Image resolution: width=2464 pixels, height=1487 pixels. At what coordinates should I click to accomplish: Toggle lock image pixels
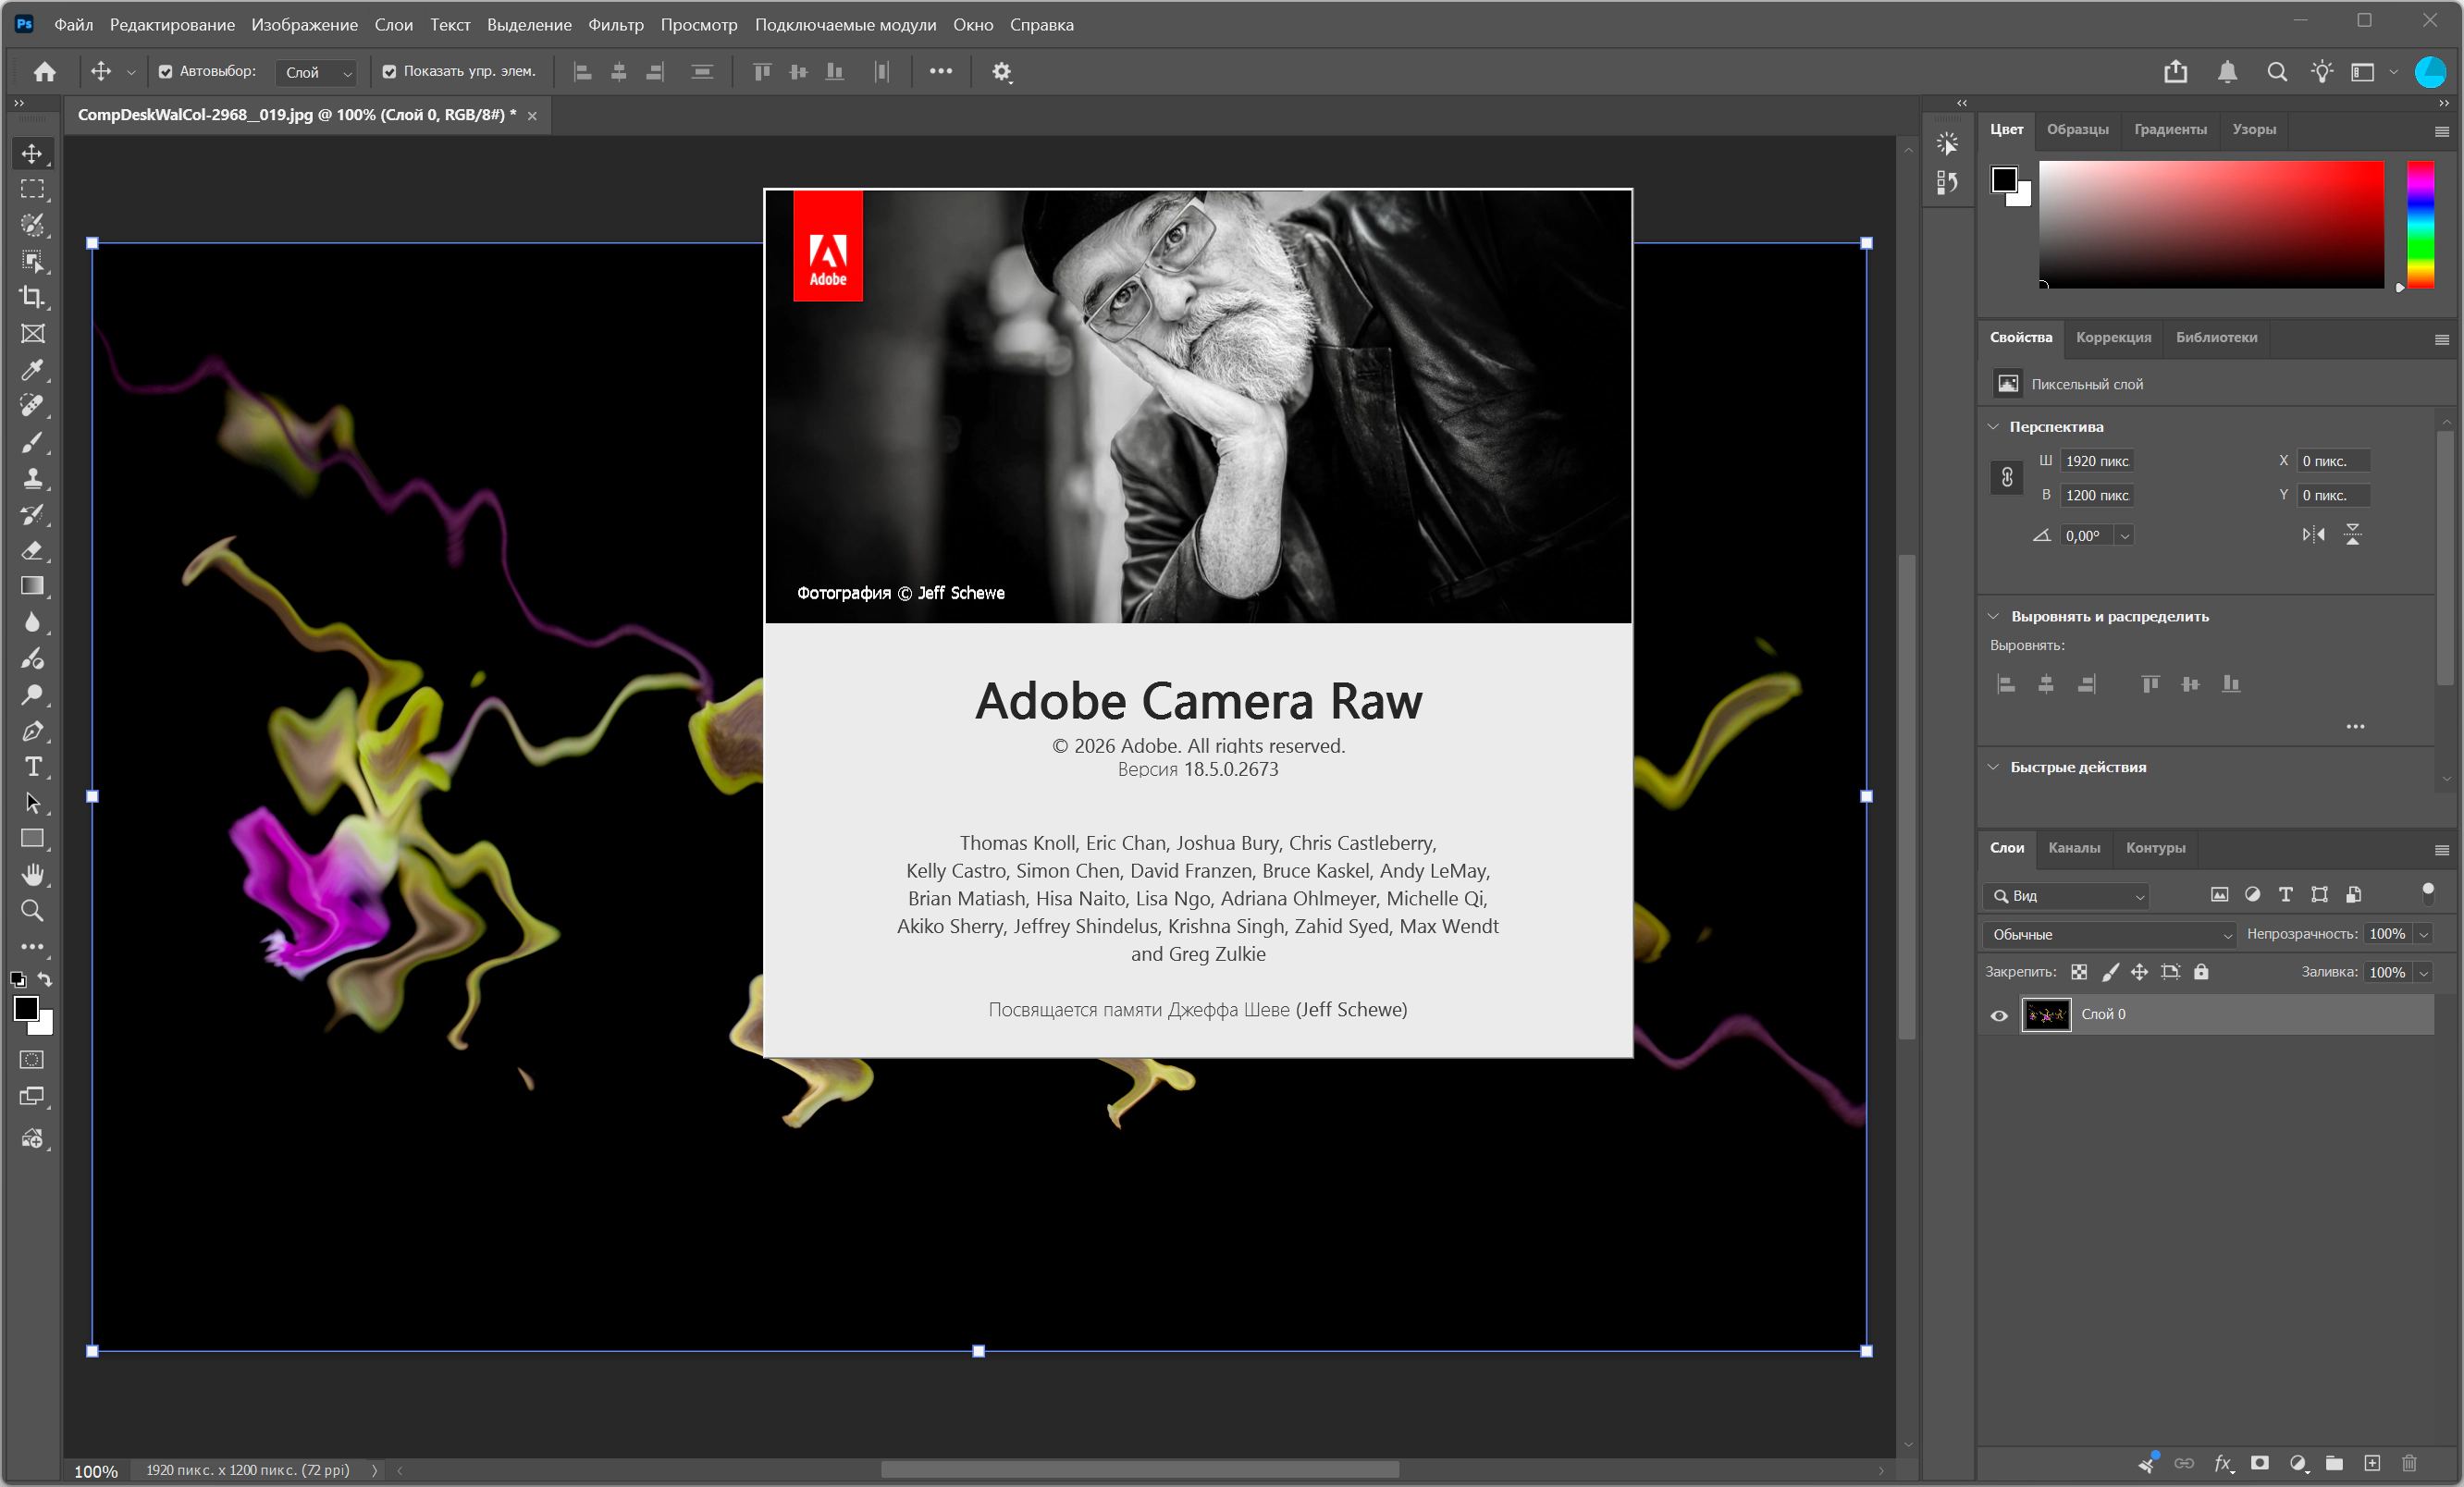pos(2110,972)
